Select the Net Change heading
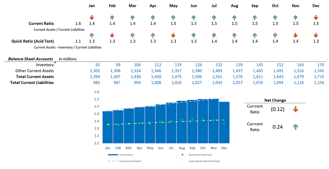The height and width of the screenshot is (169, 329). (x=275, y=100)
